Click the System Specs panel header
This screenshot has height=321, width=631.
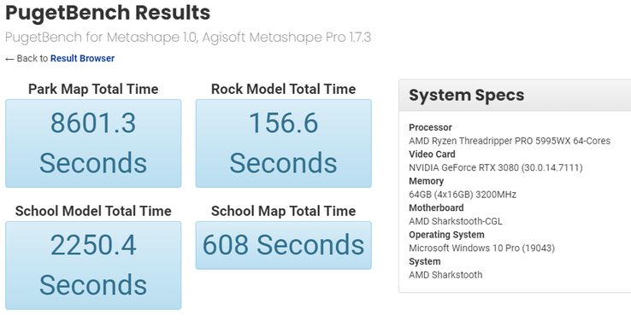pyautogui.click(x=515, y=96)
